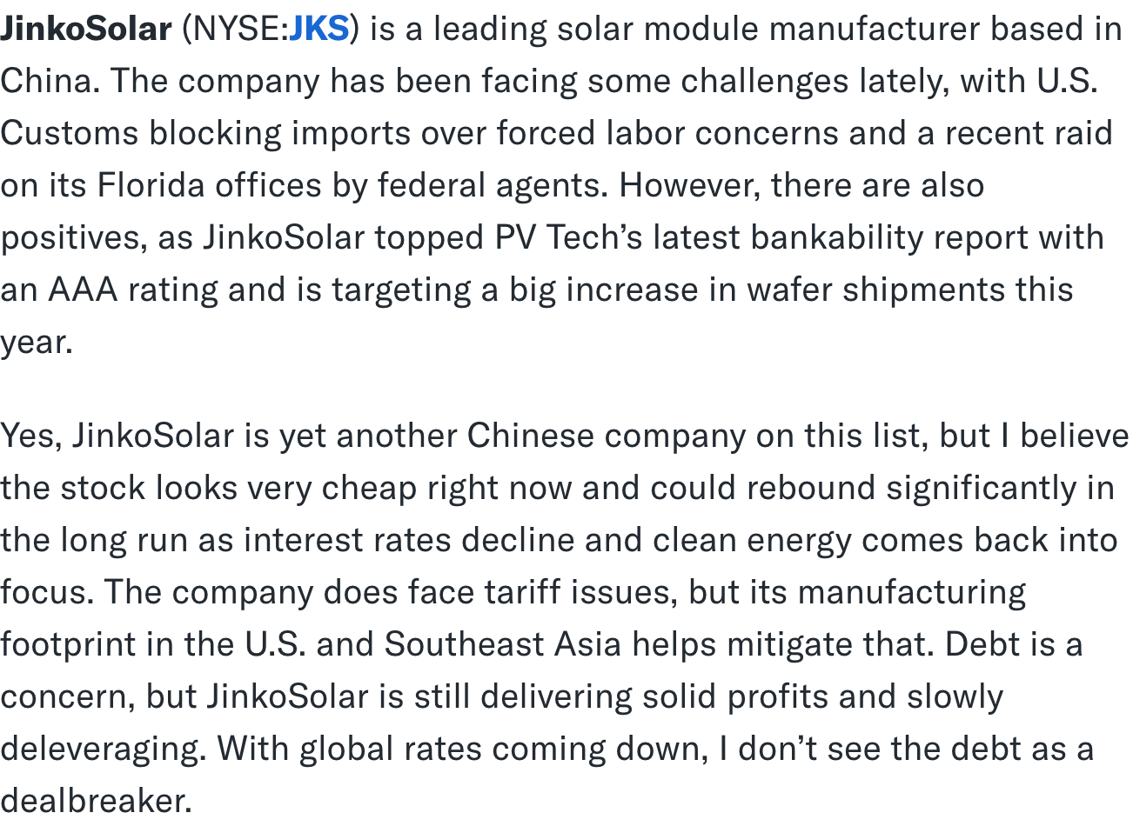Click the words "Southeast Asia"
The height and width of the screenshot is (826, 1133).
click(503, 645)
